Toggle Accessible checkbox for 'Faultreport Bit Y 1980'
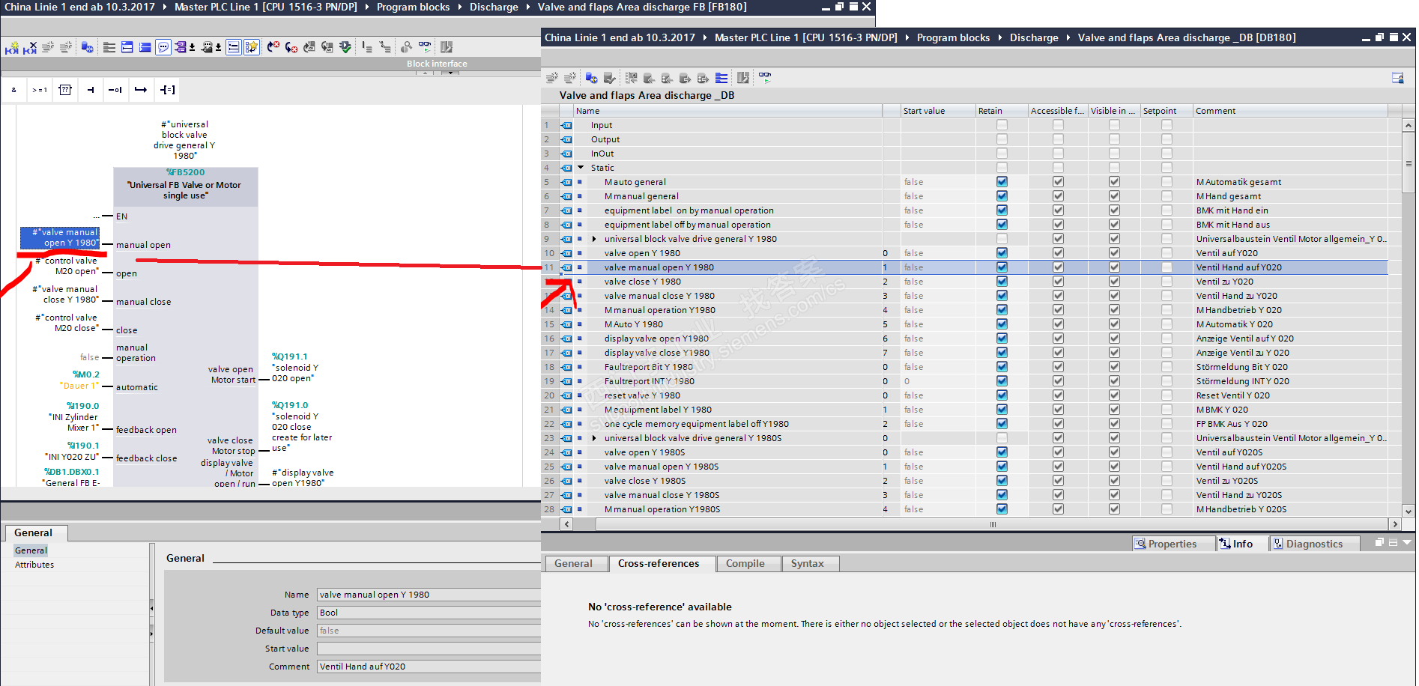 click(x=1058, y=367)
